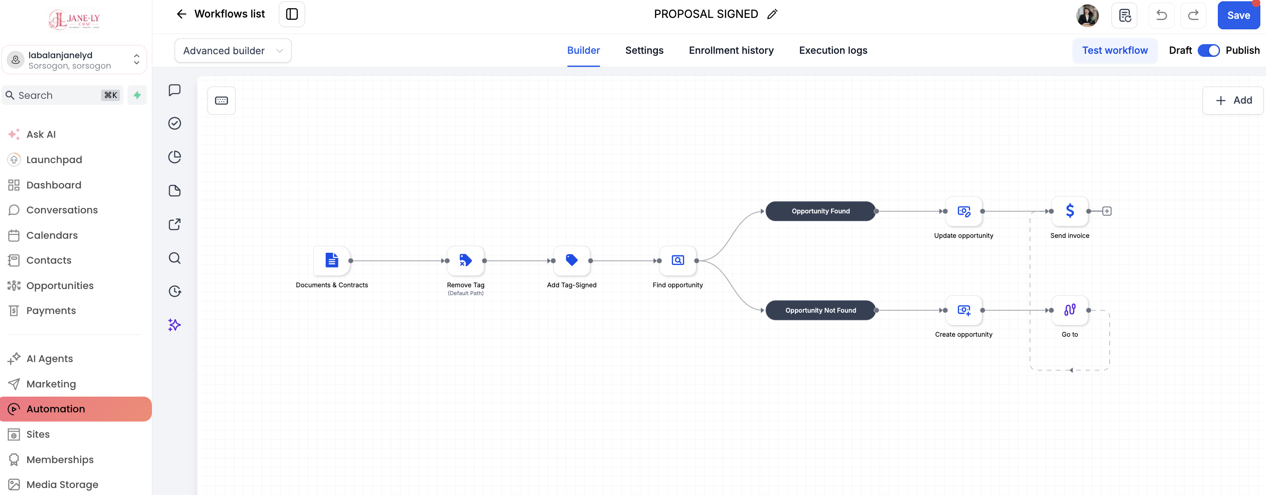Open the version history clock icon
Image resolution: width=1266 pixels, height=495 pixels.
(175, 291)
